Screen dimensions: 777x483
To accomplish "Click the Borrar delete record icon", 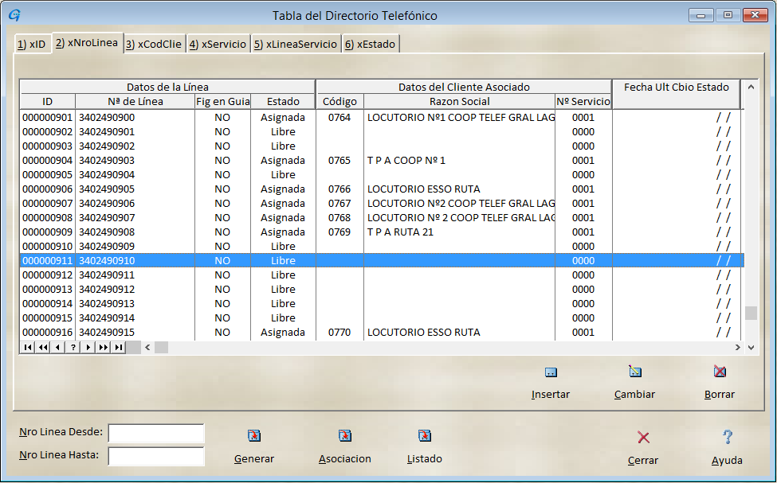I will pos(720,371).
